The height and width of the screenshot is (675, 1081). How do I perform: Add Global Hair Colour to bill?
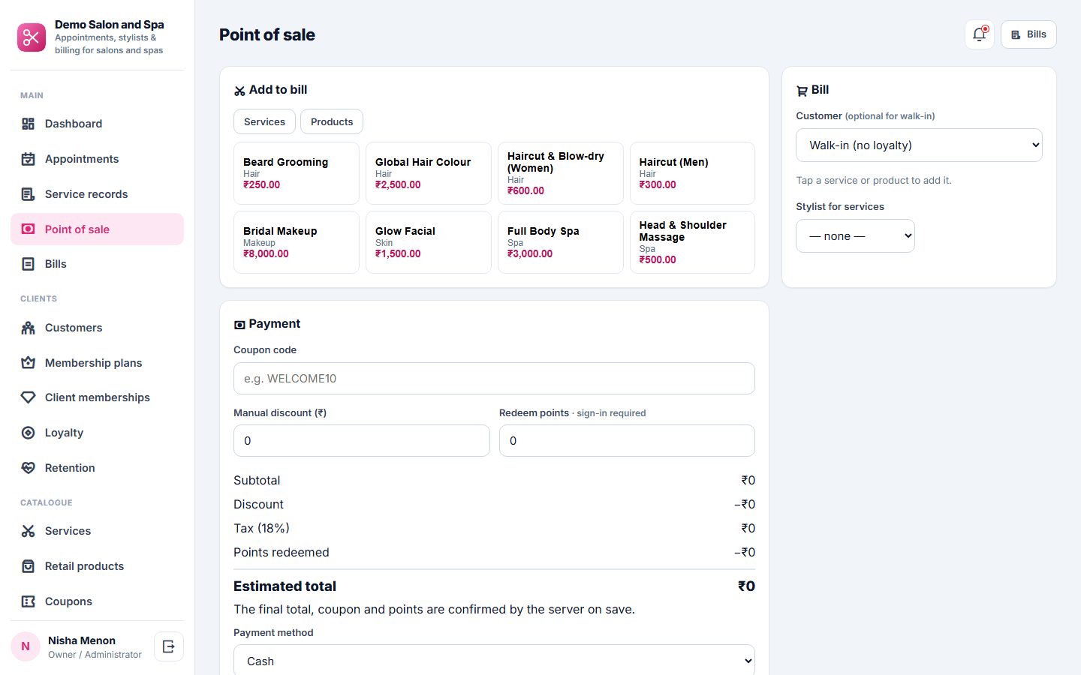click(429, 173)
